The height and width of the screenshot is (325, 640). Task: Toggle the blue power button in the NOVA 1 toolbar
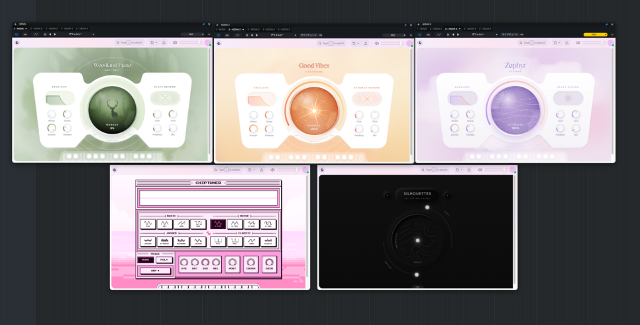tap(17, 34)
